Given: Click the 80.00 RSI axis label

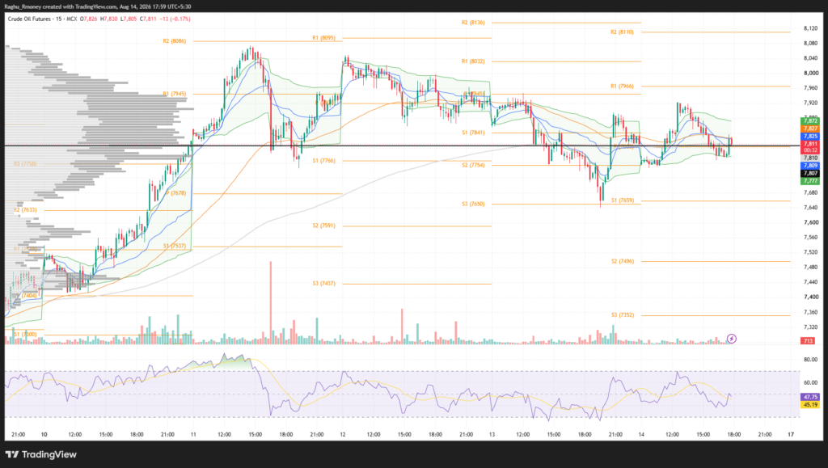Looking at the screenshot, I should tap(810, 360).
